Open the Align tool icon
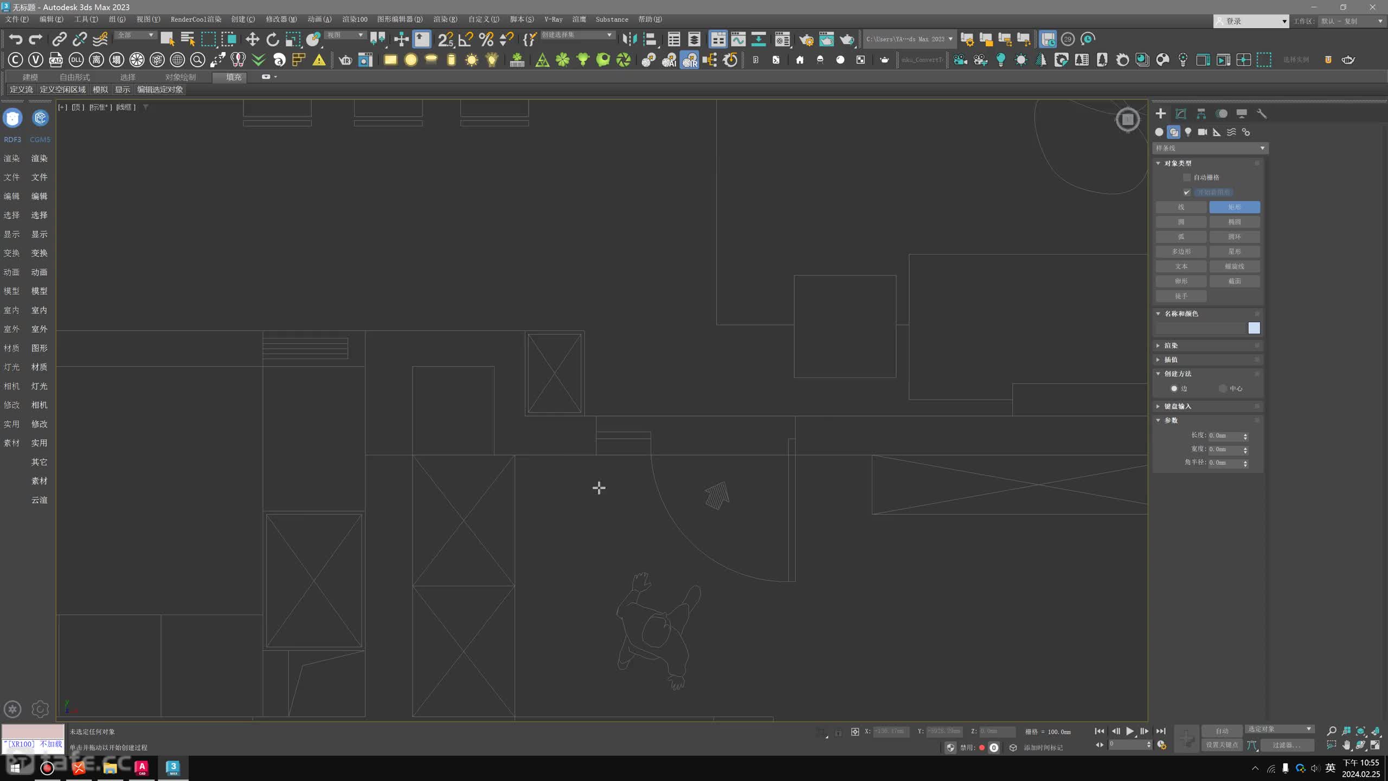 650,39
